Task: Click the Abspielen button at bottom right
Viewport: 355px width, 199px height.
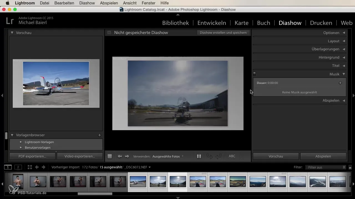Action: click(x=323, y=156)
